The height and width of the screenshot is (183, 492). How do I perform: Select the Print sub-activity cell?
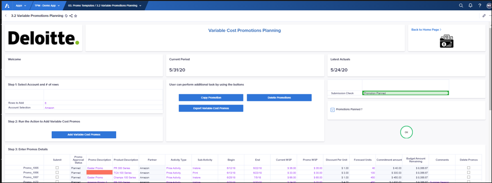(x=205, y=173)
